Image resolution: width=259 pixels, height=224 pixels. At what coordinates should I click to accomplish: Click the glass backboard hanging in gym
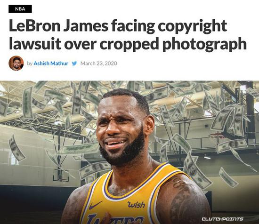click(x=61, y=176)
